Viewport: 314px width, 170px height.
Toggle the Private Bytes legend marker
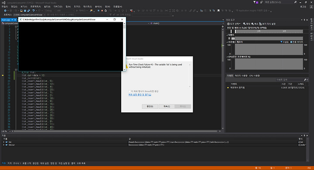[x=291, y=42]
